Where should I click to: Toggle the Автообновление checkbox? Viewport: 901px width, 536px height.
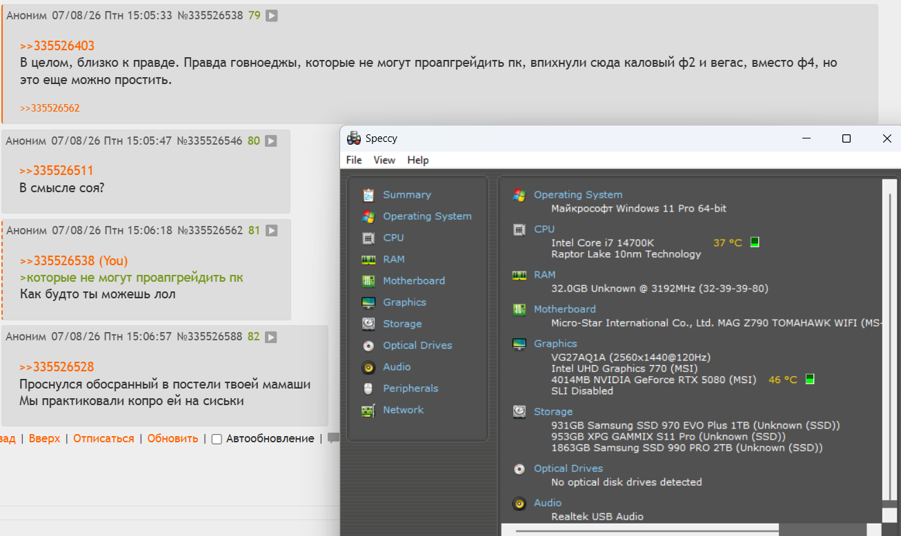point(217,439)
